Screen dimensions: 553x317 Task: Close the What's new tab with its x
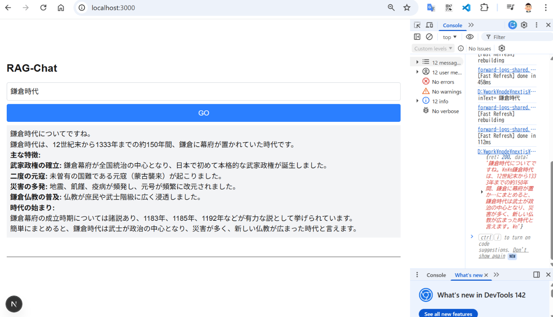486,275
